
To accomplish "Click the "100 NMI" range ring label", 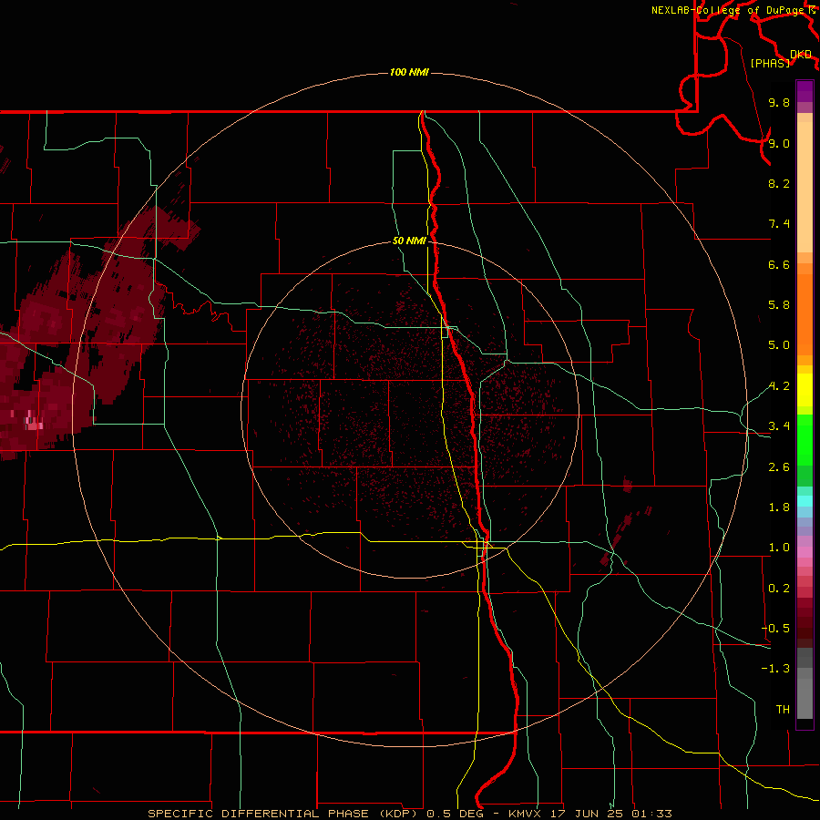I will (409, 72).
